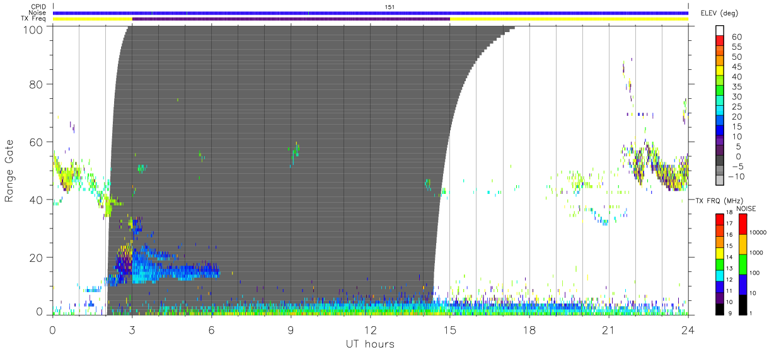Click the dark gray 0-degree elevation band
774x357 pixels.
pyautogui.click(x=721, y=161)
